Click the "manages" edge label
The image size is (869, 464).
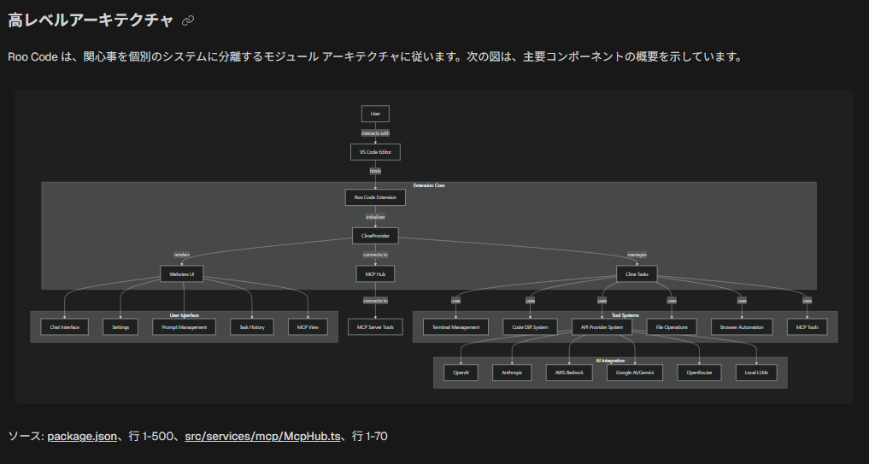click(637, 255)
